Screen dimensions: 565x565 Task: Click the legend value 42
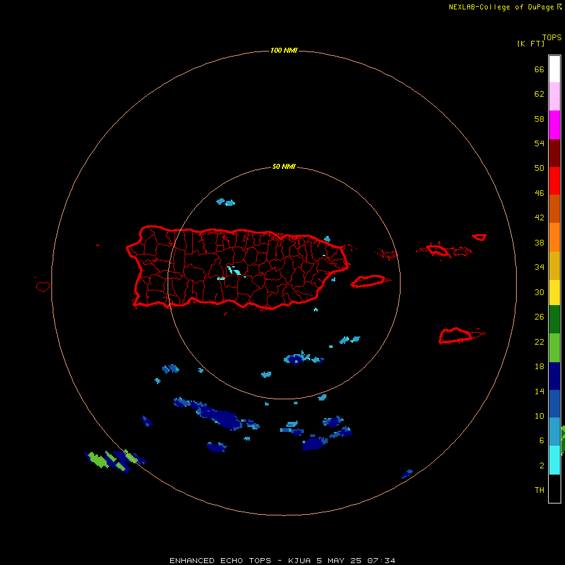(x=539, y=218)
